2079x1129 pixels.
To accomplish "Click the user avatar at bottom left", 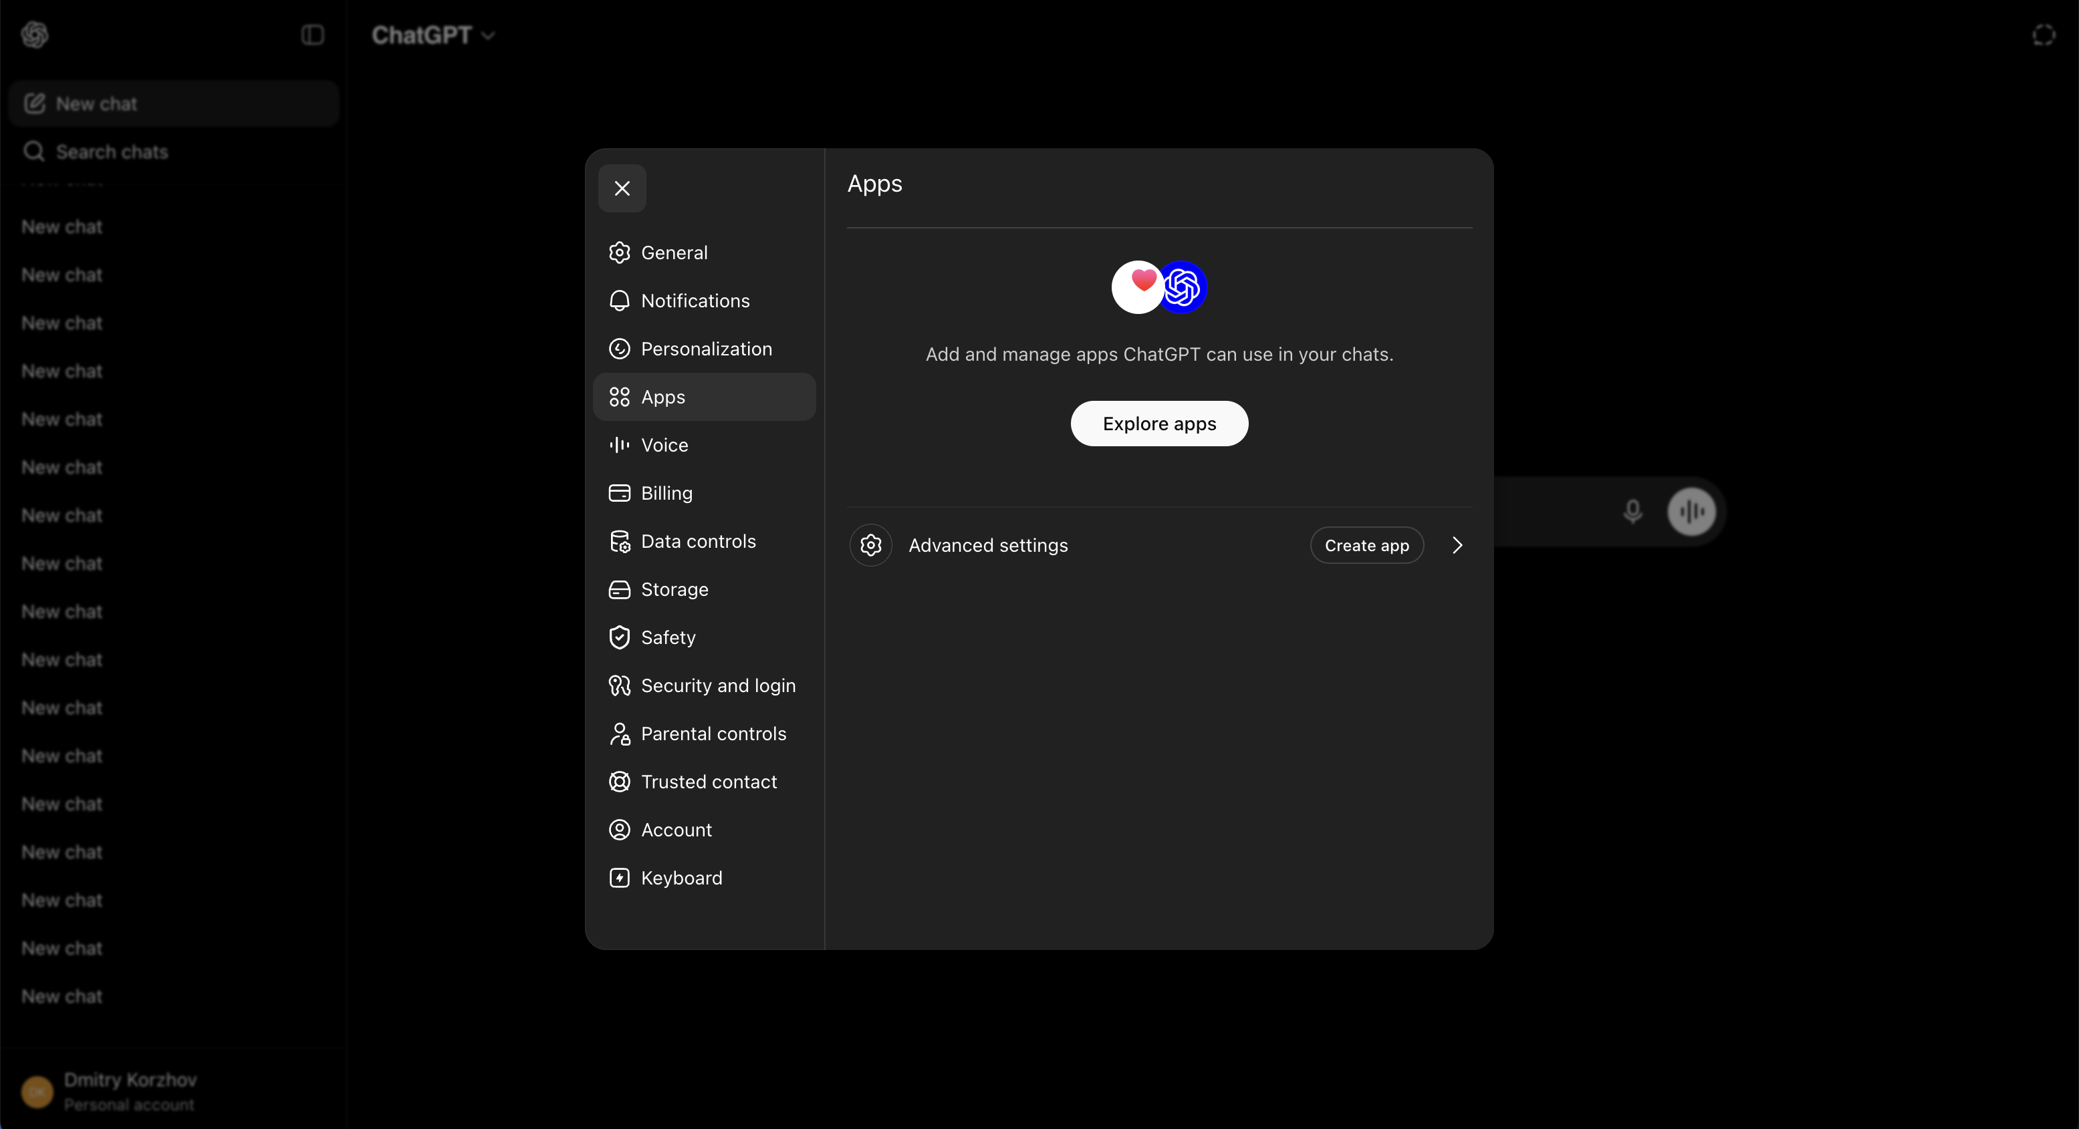I will tap(37, 1092).
